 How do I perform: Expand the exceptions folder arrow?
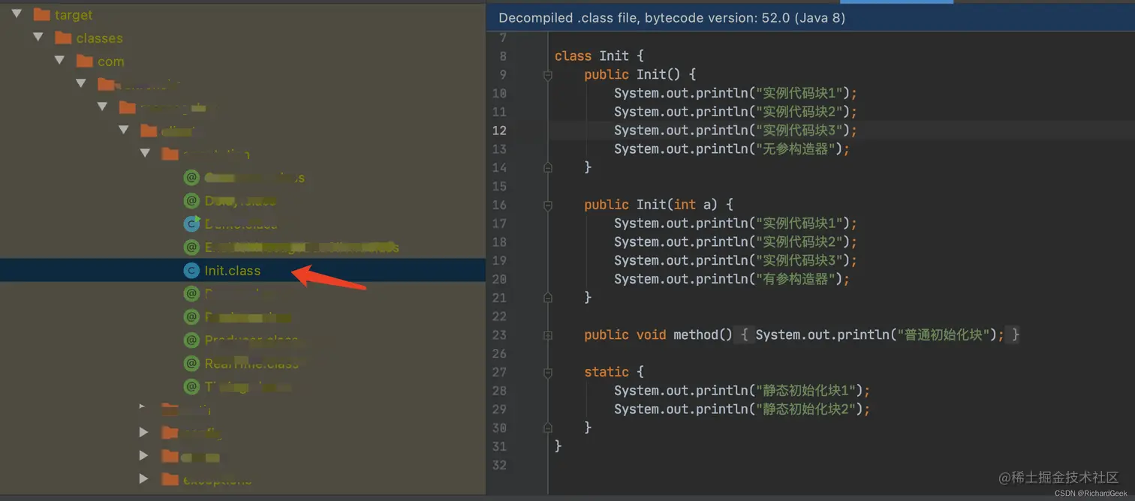(144, 478)
